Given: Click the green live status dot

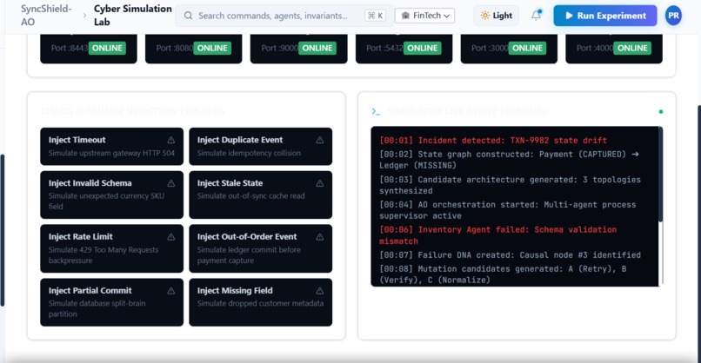Looking at the screenshot, I should [x=661, y=112].
